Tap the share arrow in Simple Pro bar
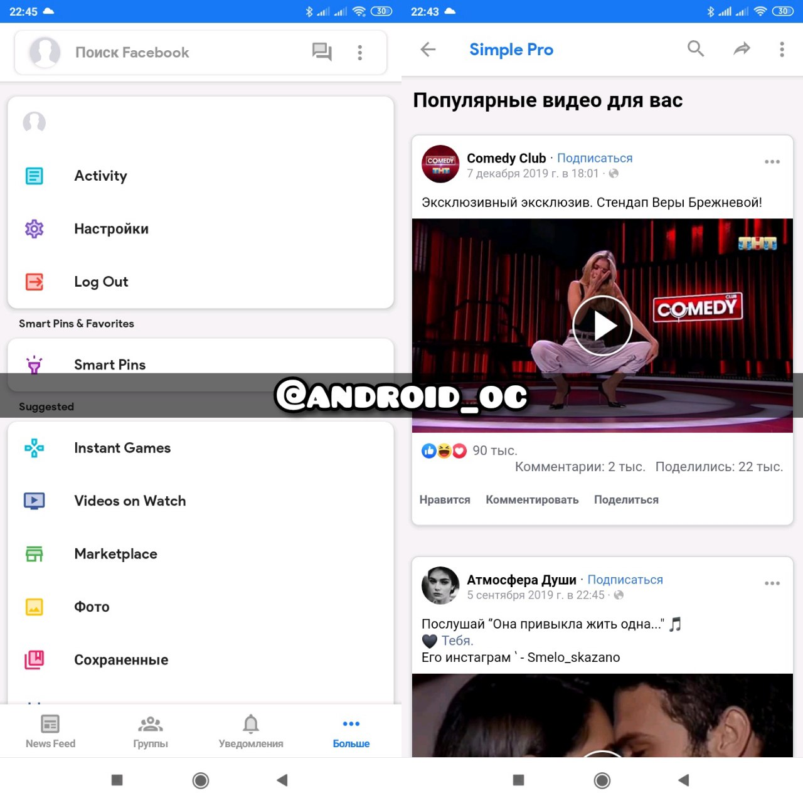Viewport: 803px width, 803px height. pos(742,49)
